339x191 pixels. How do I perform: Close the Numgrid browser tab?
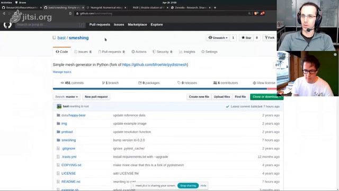(126, 7)
